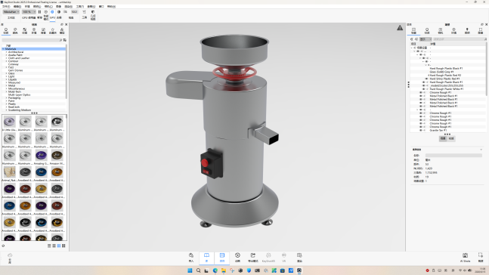Viewport: 489px width, 275px height.
Task: Toggle visibility of Granite Tan #1
Action: click(421, 131)
